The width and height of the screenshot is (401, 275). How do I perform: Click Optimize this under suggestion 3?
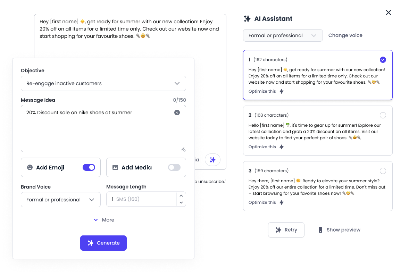(262, 202)
